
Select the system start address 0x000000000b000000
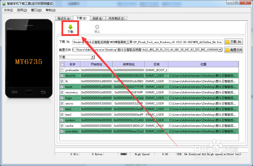tap(96, 120)
